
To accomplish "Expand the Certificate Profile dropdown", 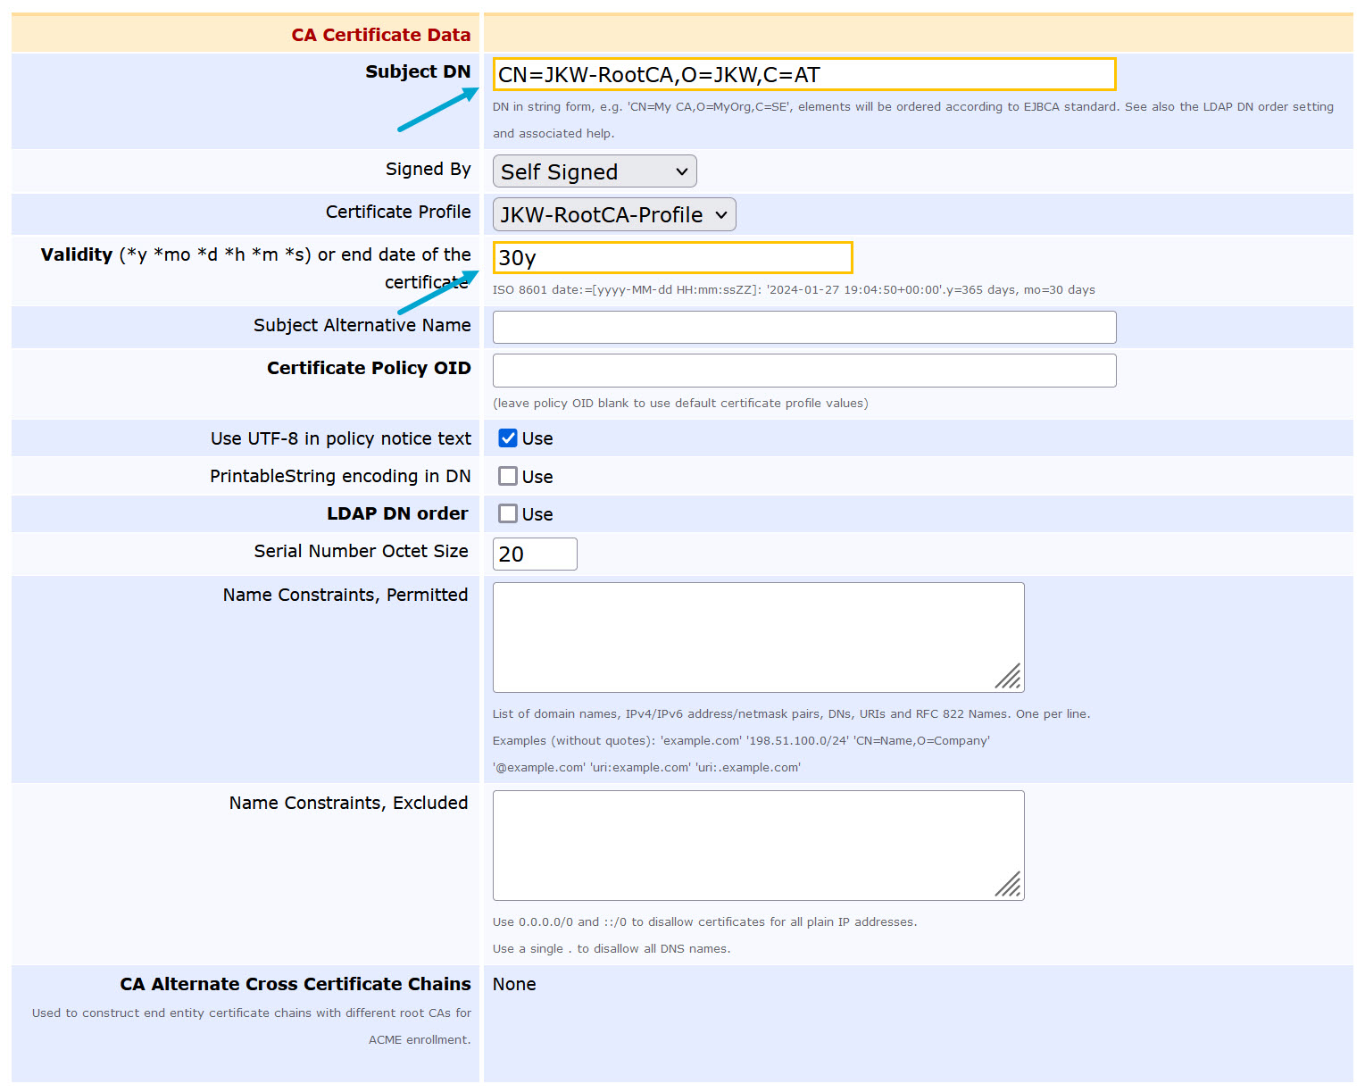I will (613, 215).
